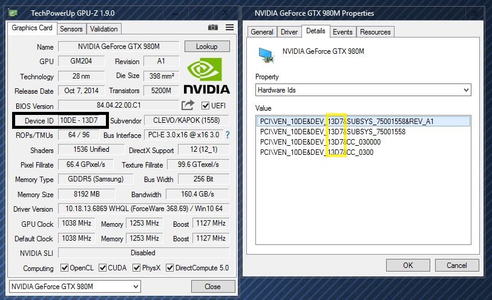Open the General tab in Properties

point(262,32)
